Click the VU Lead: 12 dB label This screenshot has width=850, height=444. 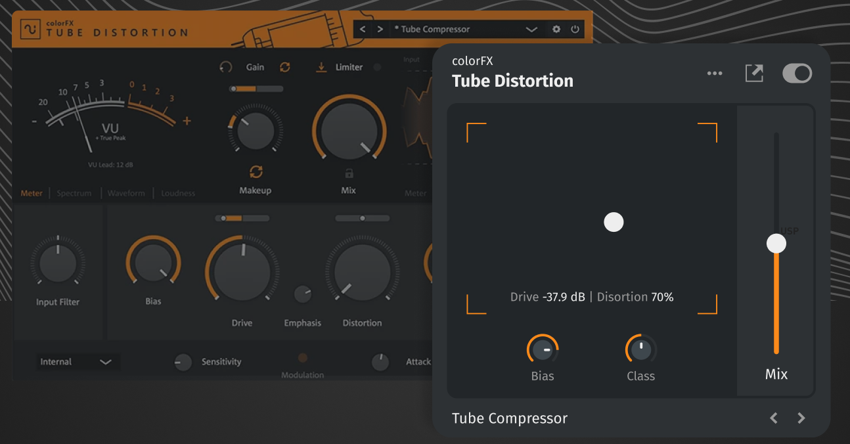click(x=110, y=165)
